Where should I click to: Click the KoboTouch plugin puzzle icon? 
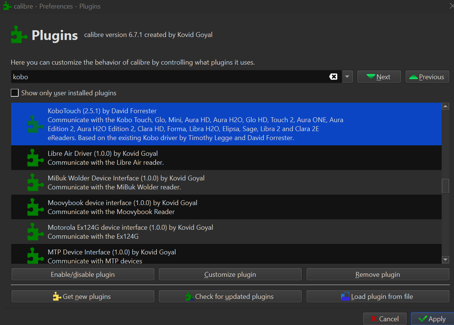pyautogui.click(x=36, y=124)
